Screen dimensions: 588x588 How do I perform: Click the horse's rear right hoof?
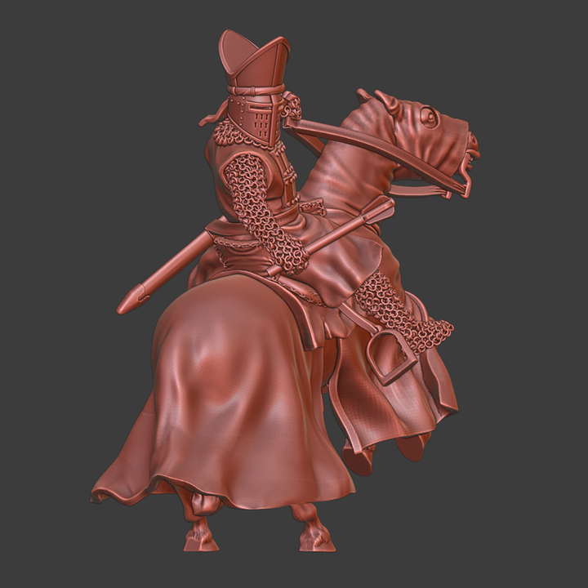(x=314, y=535)
